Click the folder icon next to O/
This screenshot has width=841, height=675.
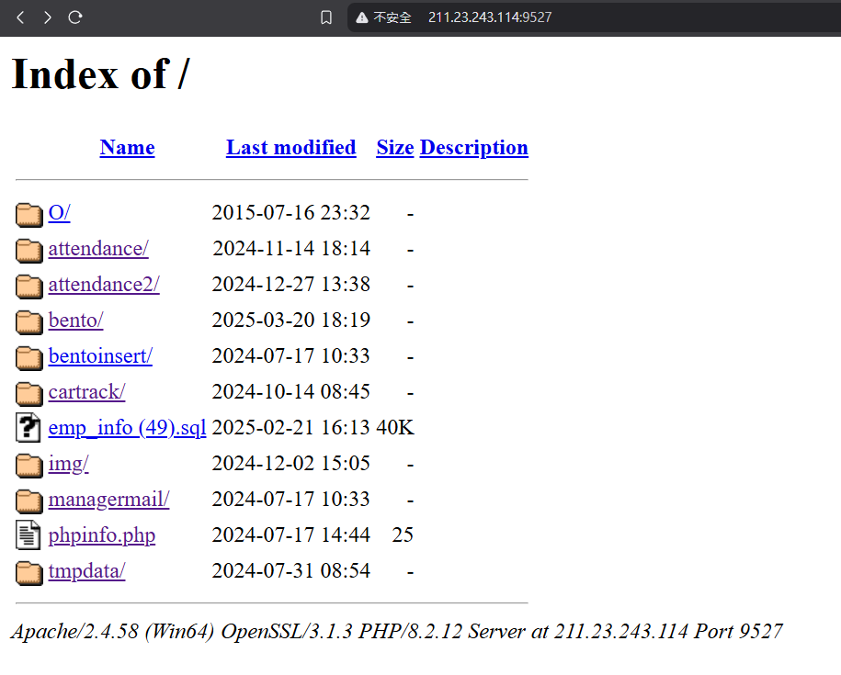(29, 214)
